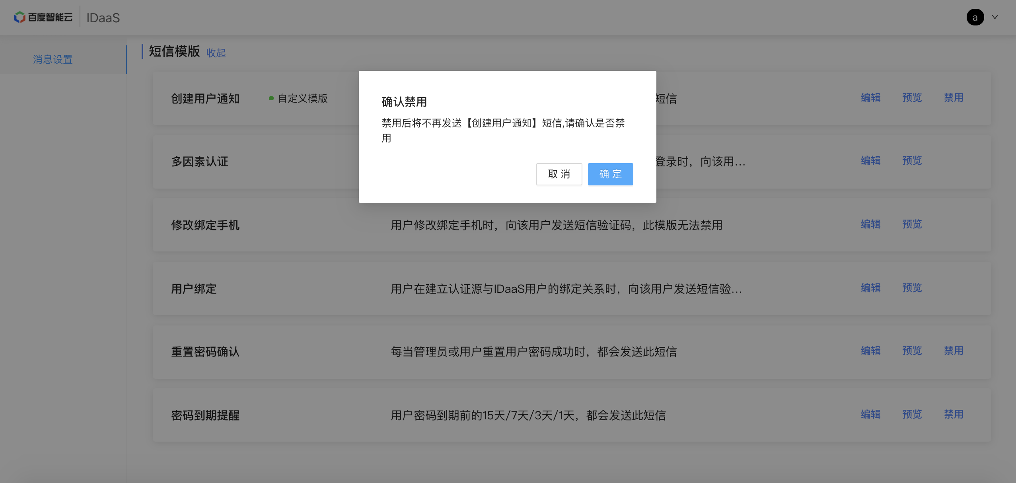Click the IDaaS product title

pyautogui.click(x=103, y=18)
